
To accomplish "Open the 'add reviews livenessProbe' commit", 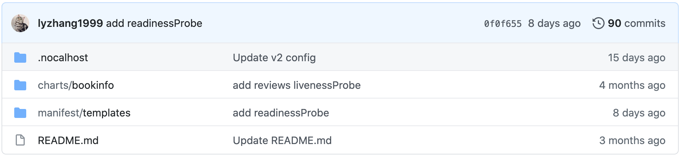I will click(296, 85).
